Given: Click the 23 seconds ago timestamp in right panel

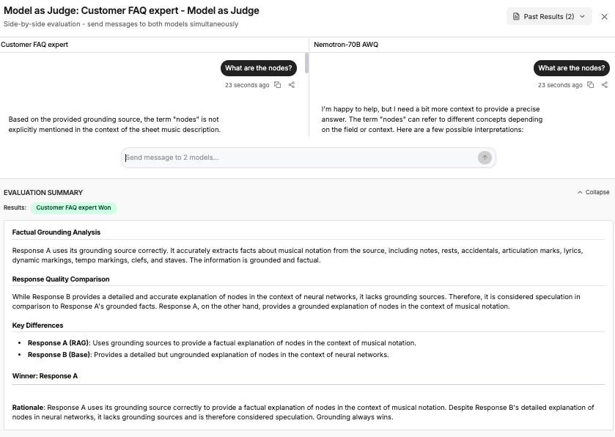Looking at the screenshot, I should (560, 85).
